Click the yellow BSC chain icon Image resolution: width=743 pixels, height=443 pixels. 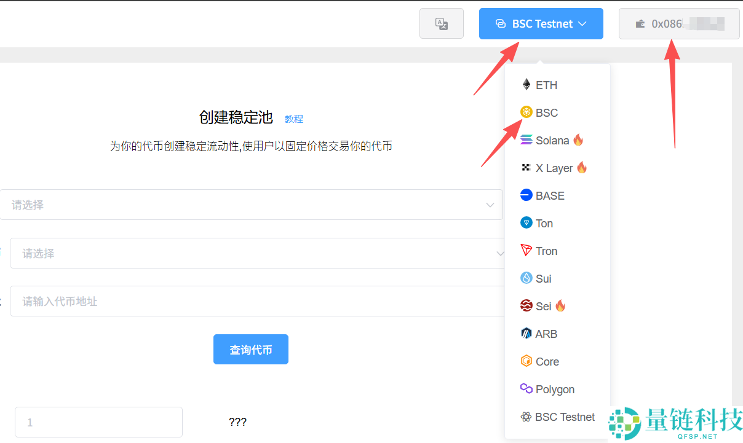(x=526, y=112)
